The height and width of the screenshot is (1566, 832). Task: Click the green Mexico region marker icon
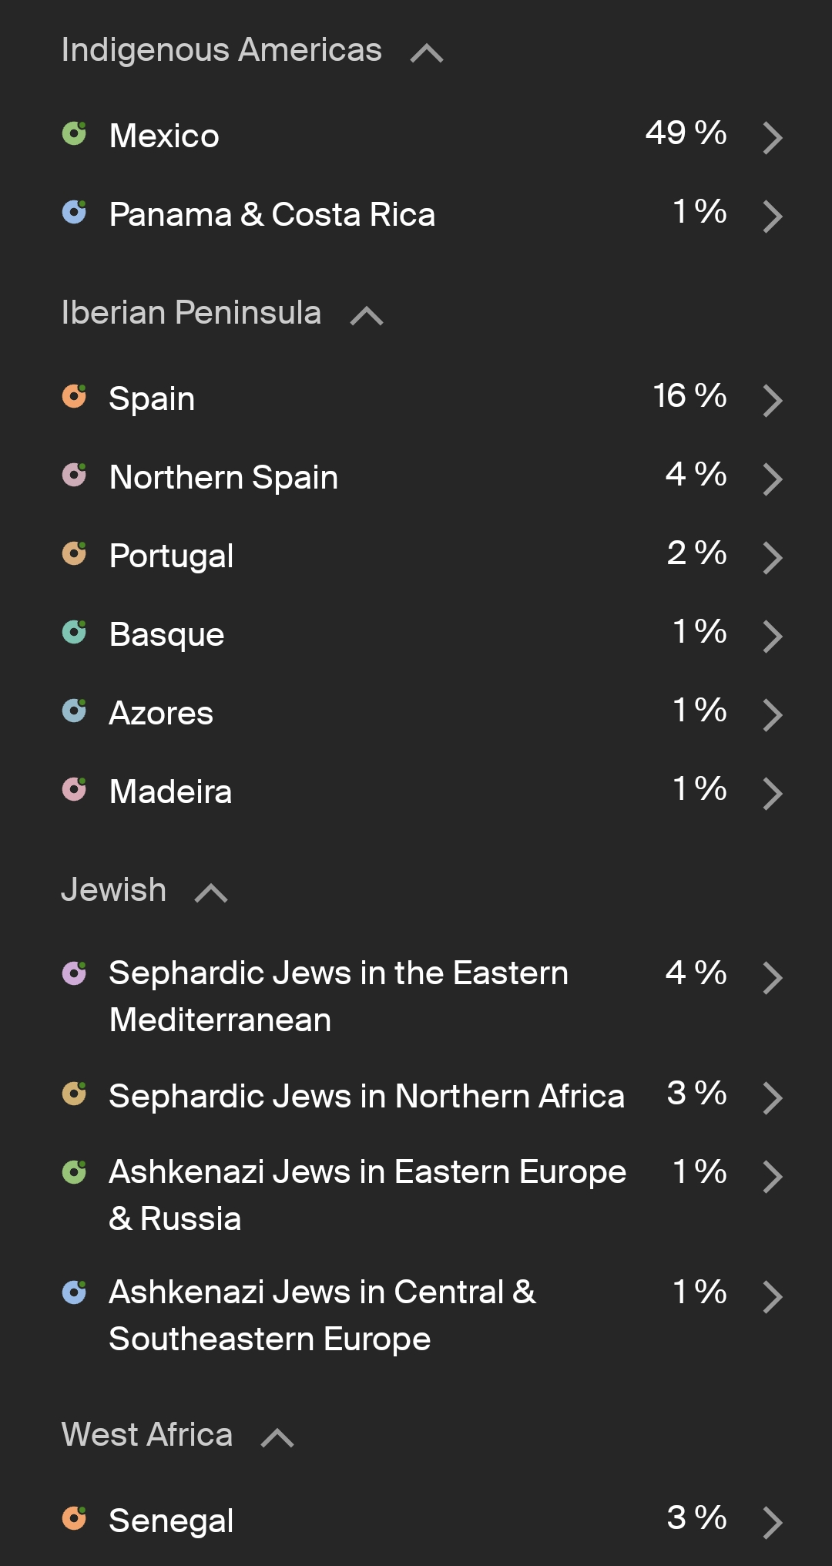click(74, 134)
